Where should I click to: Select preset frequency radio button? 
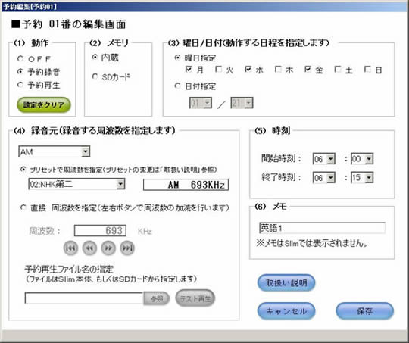point(23,170)
